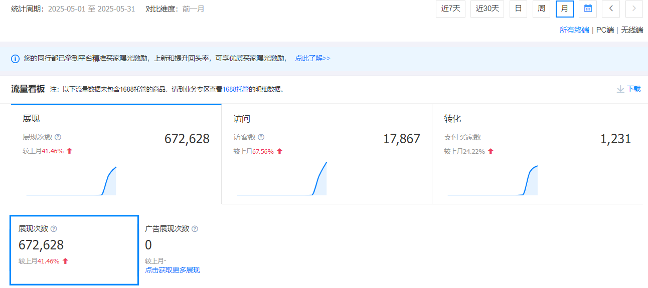Switch to the 周 period button
The height and width of the screenshot is (288, 648).
point(541,9)
